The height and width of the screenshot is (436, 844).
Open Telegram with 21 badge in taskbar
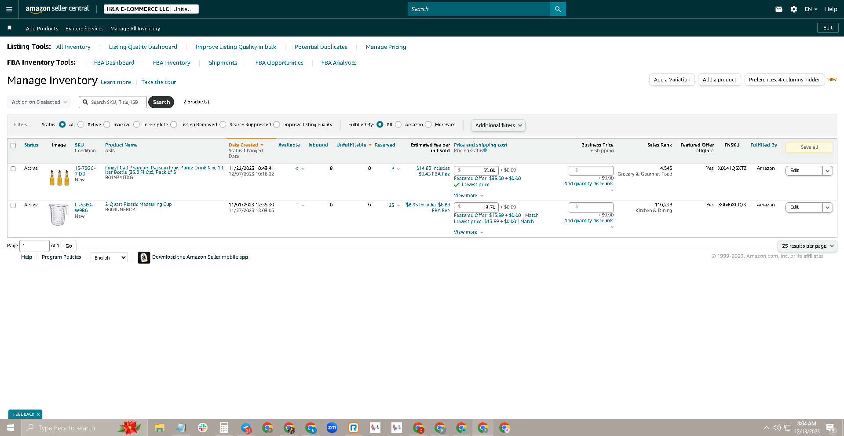[246, 428]
